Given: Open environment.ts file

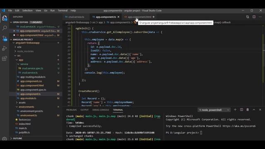Looking at the screenshot, I should coord(36,115).
